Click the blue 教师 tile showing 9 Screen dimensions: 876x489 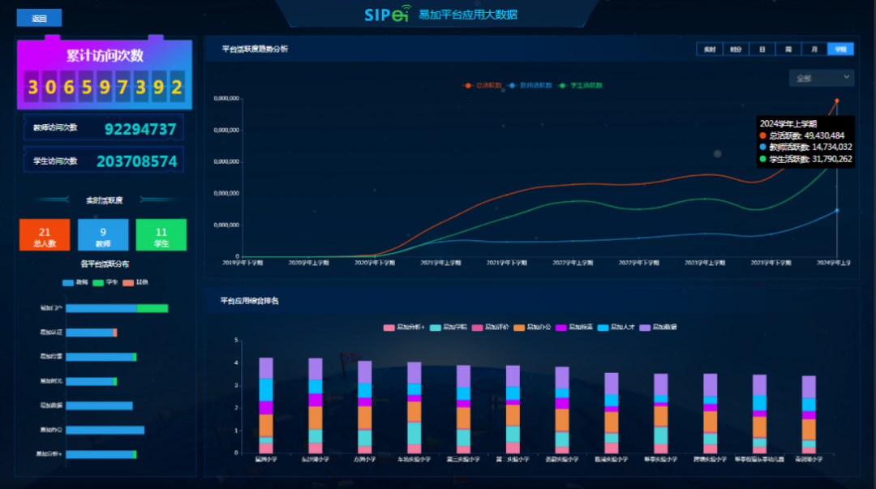pos(103,235)
